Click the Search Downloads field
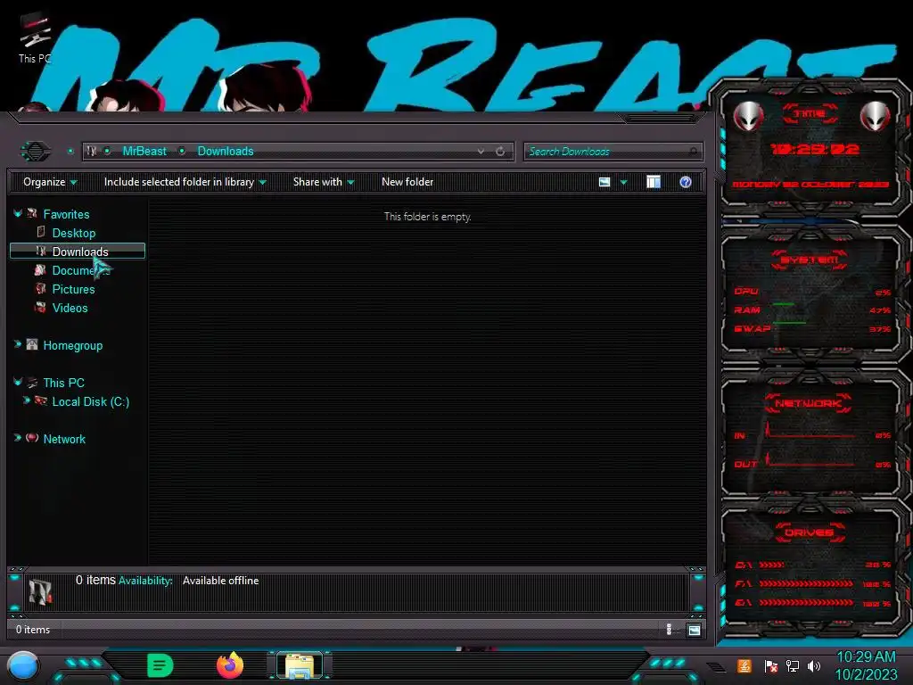The width and height of the screenshot is (913, 685). (x=613, y=152)
